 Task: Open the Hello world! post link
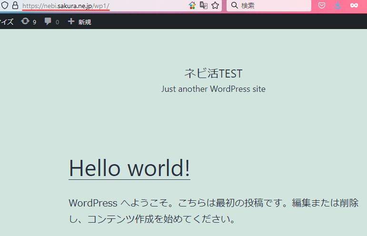(129, 168)
